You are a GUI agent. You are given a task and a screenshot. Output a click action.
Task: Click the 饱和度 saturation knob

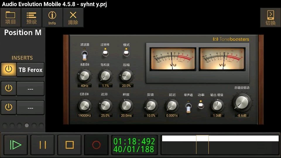(105, 76)
